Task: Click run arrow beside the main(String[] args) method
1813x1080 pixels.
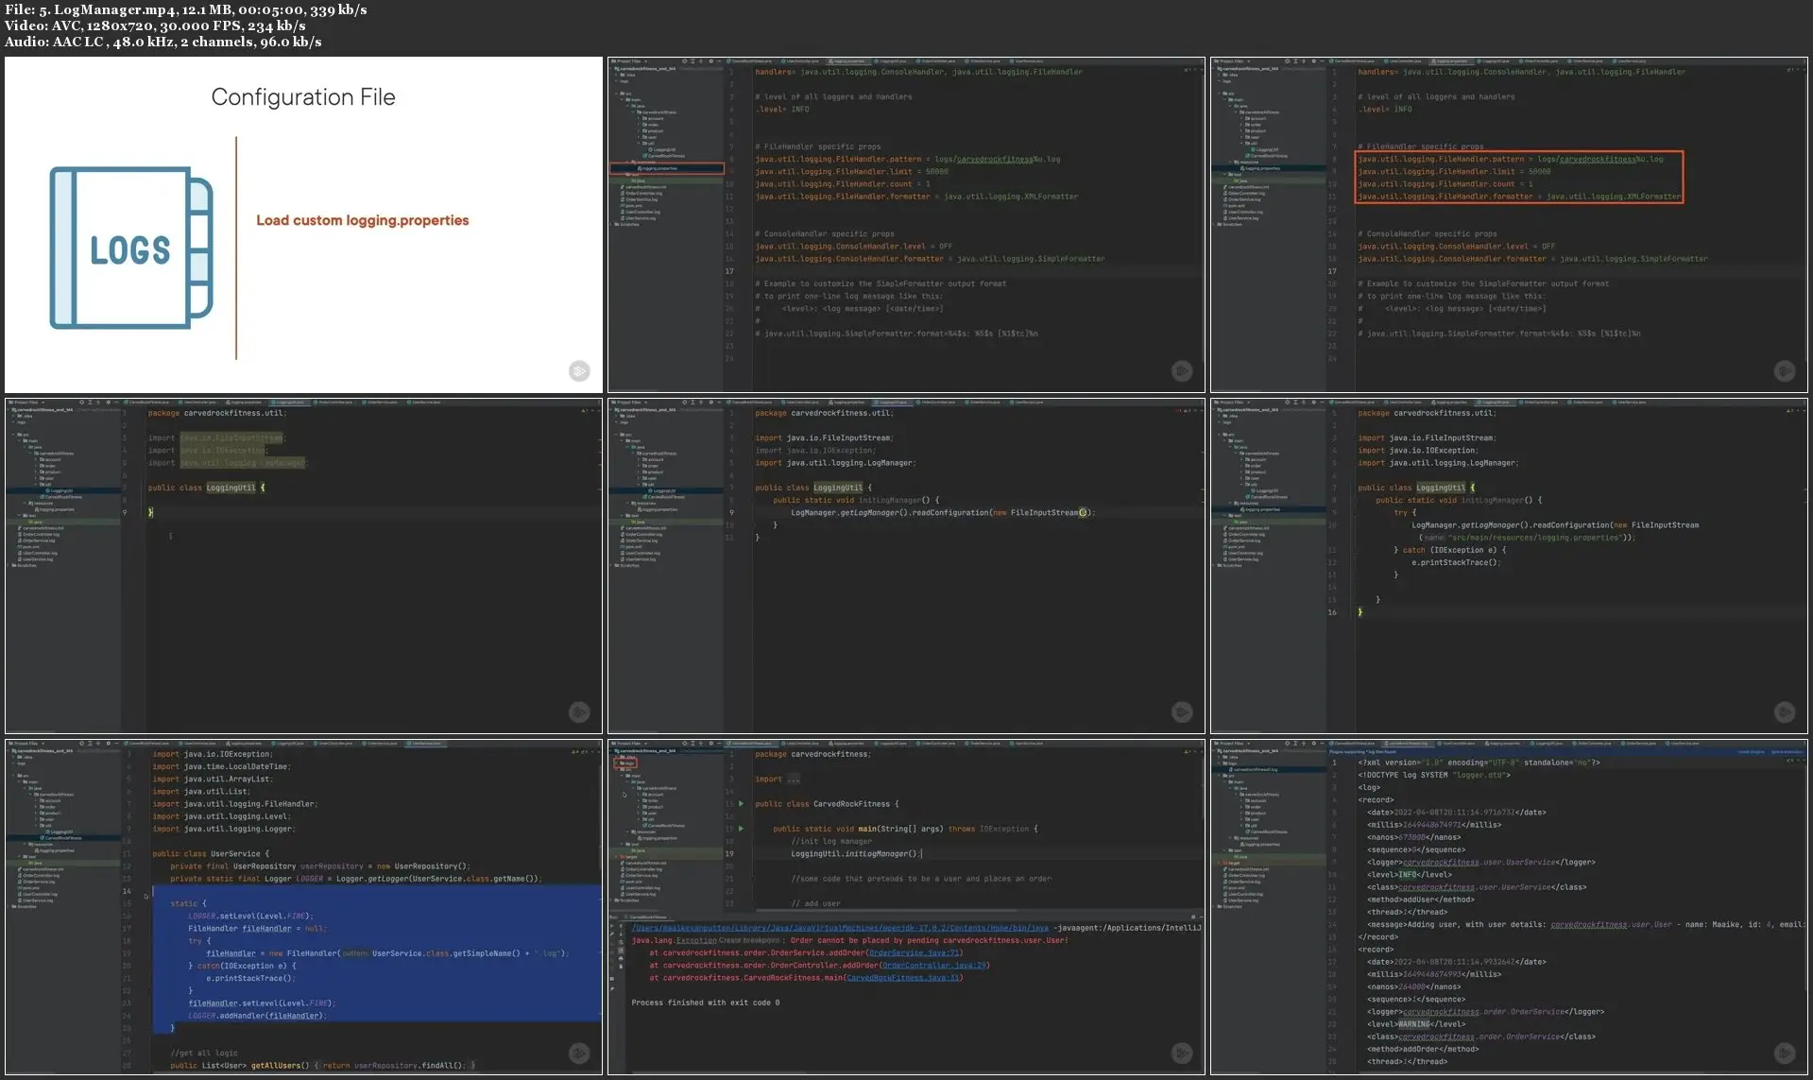Action: coord(741,829)
